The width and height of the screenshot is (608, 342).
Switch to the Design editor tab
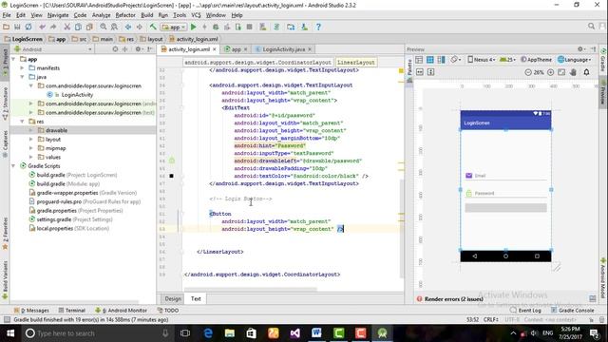[173, 298]
